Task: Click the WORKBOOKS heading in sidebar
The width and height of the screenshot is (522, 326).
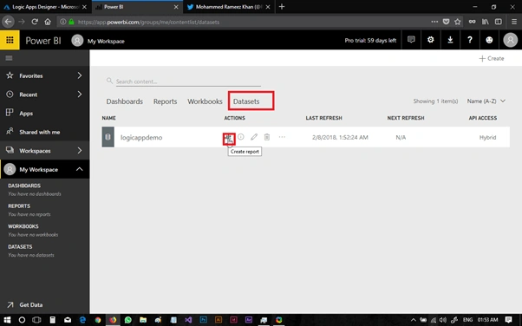Action: click(x=23, y=226)
